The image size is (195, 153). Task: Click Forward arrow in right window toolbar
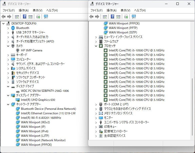pos(97,16)
